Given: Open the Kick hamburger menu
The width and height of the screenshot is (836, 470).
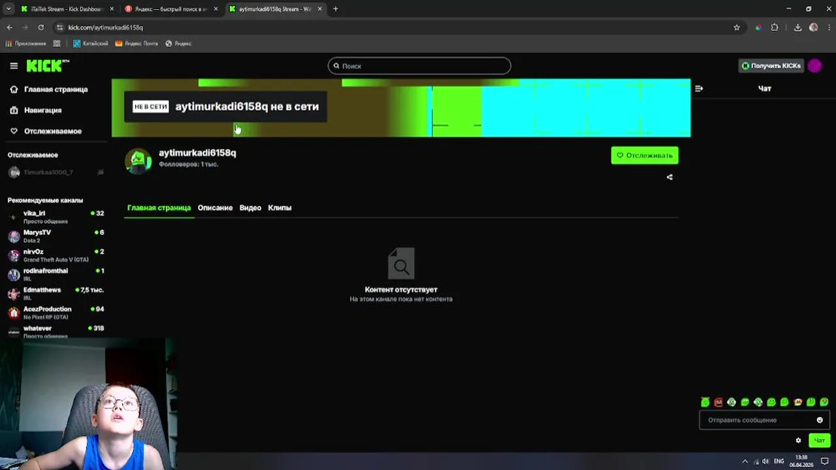Looking at the screenshot, I should pos(14,66).
